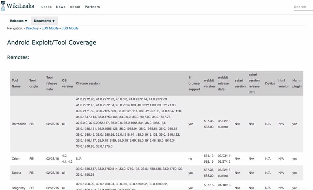The image size is (313, 190).
Task: Open the first EDG Mobile breadcrumb
Action: pyautogui.click(x=50, y=28)
